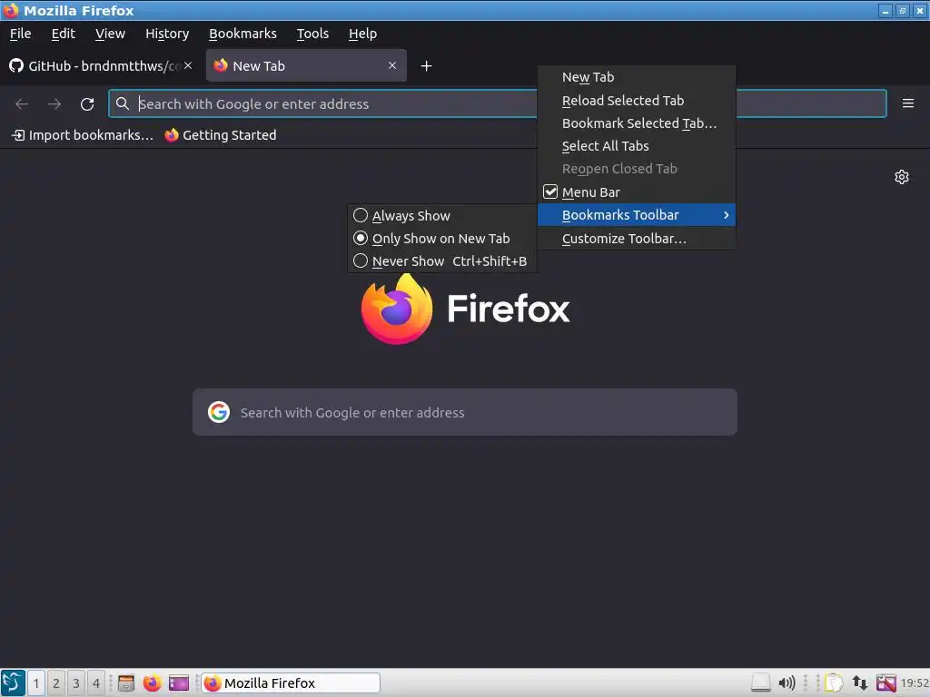930x697 pixels.
Task: Open the network status tray icon
Action: pyautogui.click(x=860, y=682)
